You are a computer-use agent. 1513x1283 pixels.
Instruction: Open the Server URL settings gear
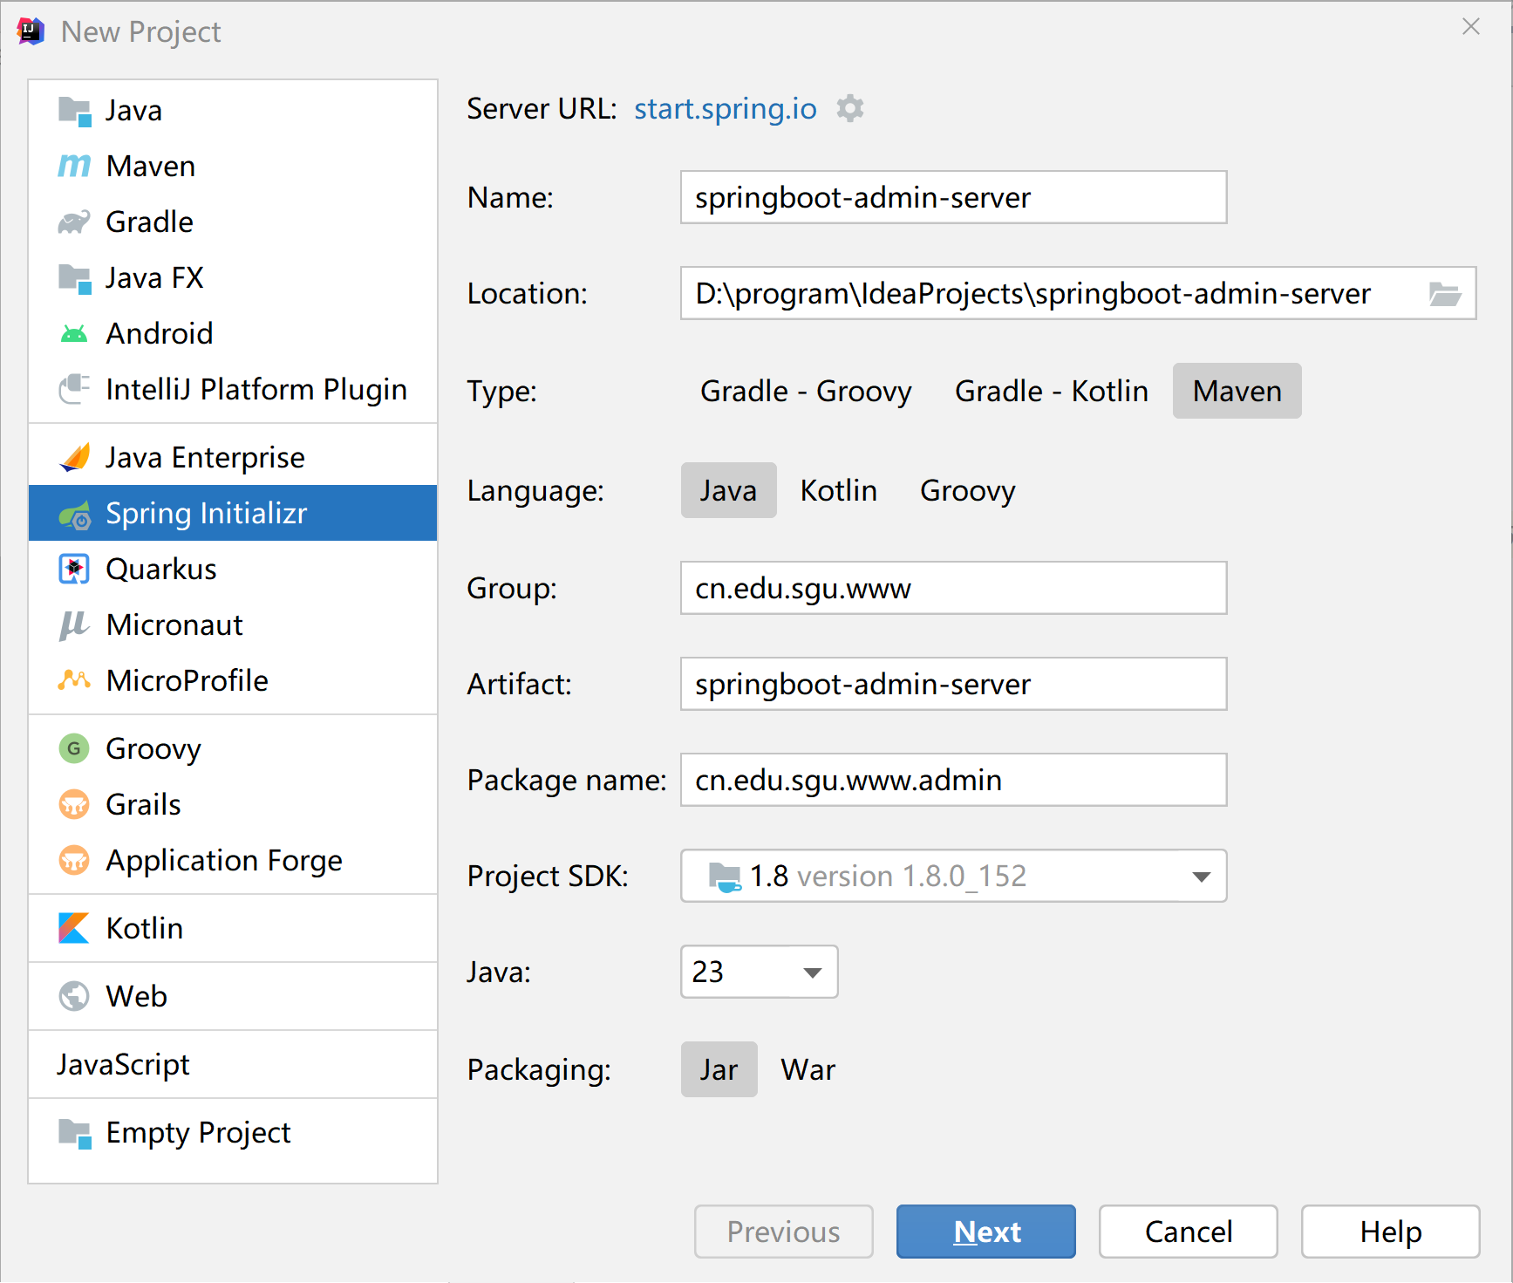click(849, 108)
